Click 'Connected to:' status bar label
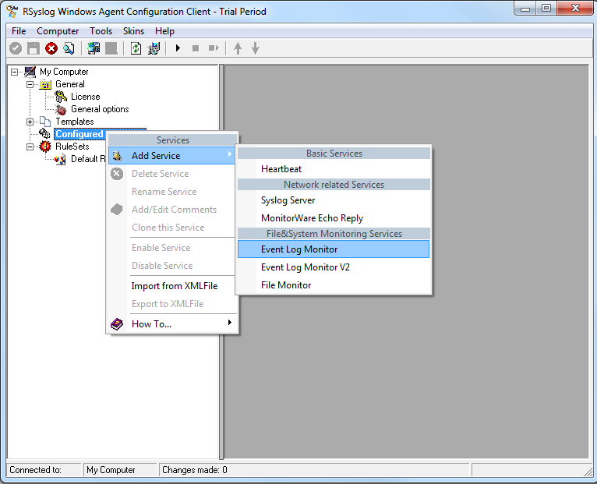 35,470
